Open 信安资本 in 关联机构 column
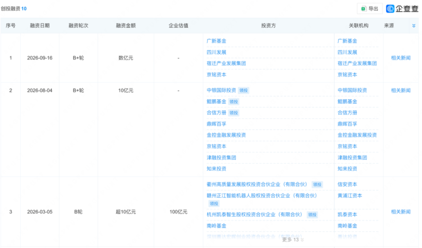The height and width of the screenshot is (248, 422). click(347, 184)
